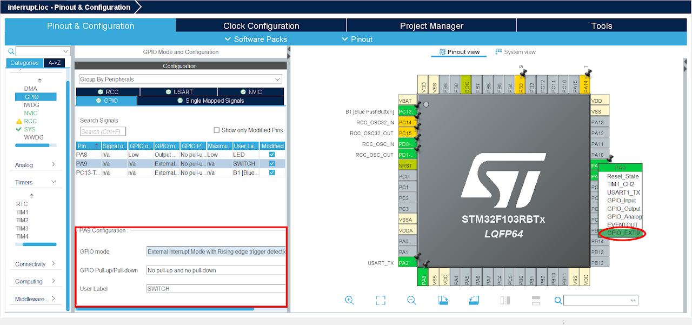This screenshot has width=692, height=325.
Task: Choose GPIO_Input in PA9 menu
Action: (621, 201)
